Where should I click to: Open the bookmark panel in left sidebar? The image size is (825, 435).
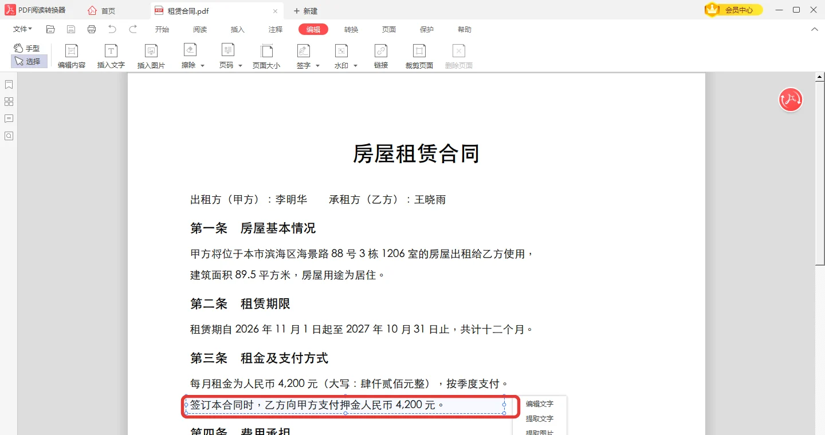click(9, 85)
